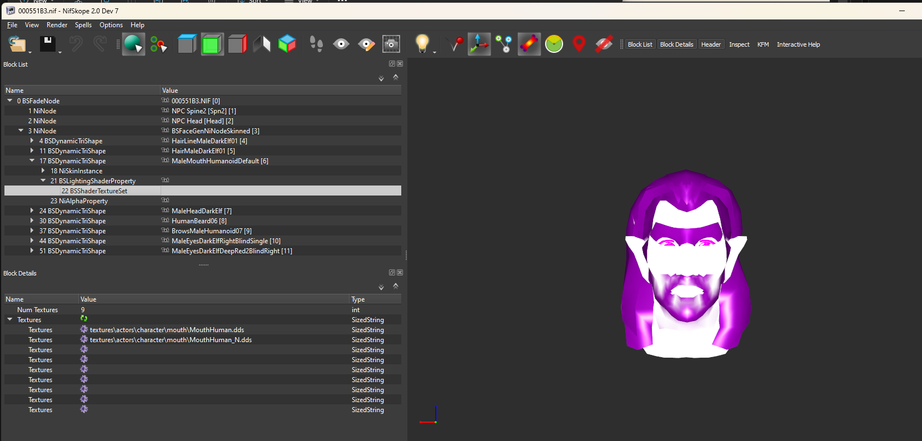Image resolution: width=922 pixels, height=441 pixels.
Task: Activate the footsteps Walk mode icon
Action: (316, 44)
